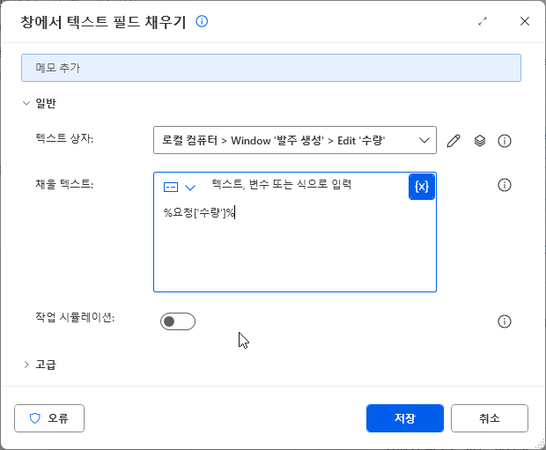546x450 pixels.
Task: Show info for 텍스트 상자 field
Action: (x=505, y=141)
